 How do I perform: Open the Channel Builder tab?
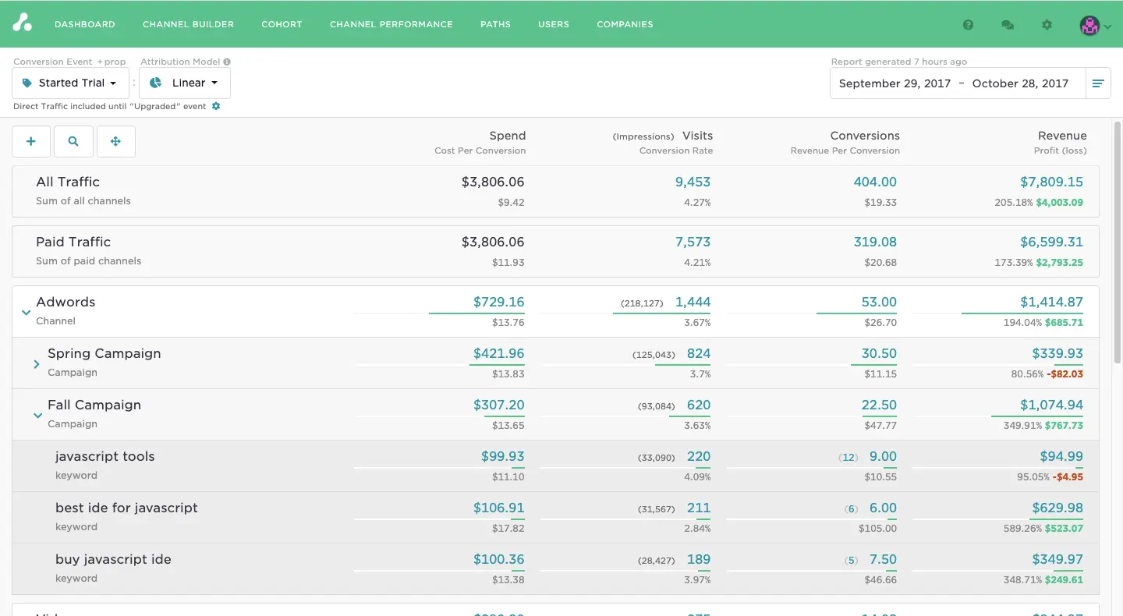click(x=188, y=24)
